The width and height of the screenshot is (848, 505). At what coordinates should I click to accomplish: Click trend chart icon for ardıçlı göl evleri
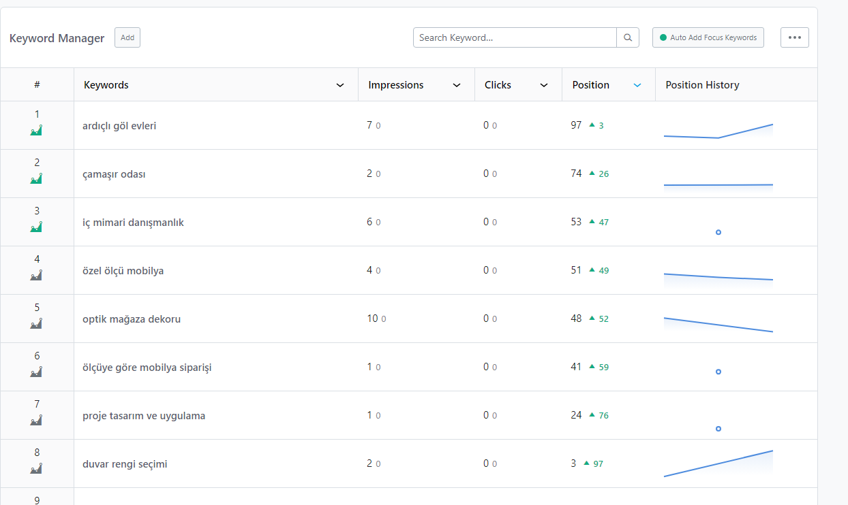pos(37,130)
